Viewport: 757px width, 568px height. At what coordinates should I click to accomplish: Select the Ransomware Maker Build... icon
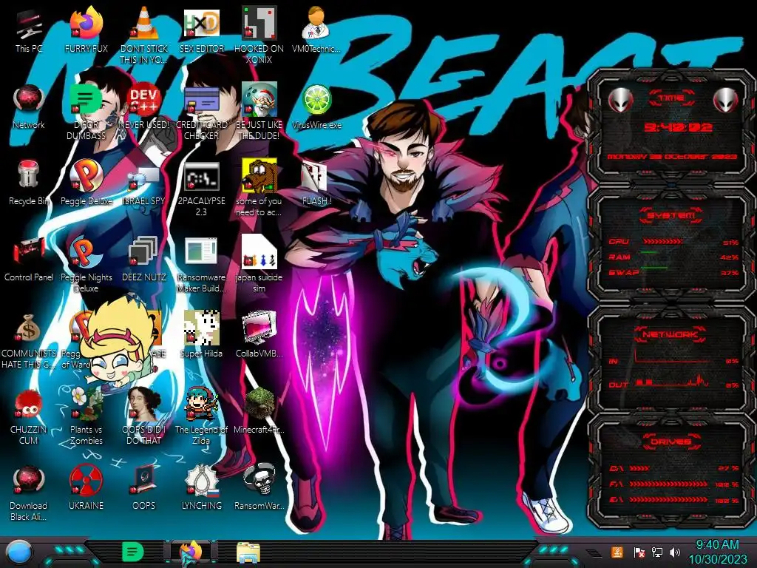tap(201, 252)
